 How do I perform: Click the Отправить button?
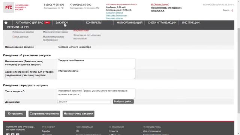(x=15, y=114)
